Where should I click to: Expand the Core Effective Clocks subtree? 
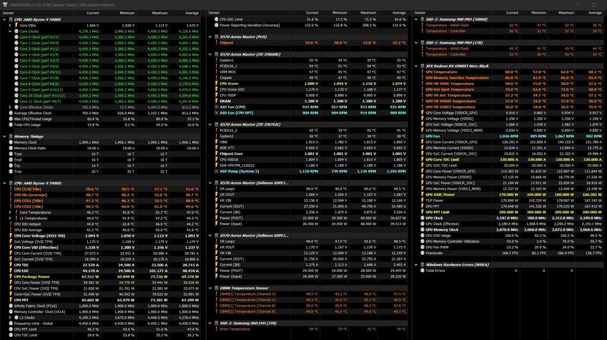point(10,107)
